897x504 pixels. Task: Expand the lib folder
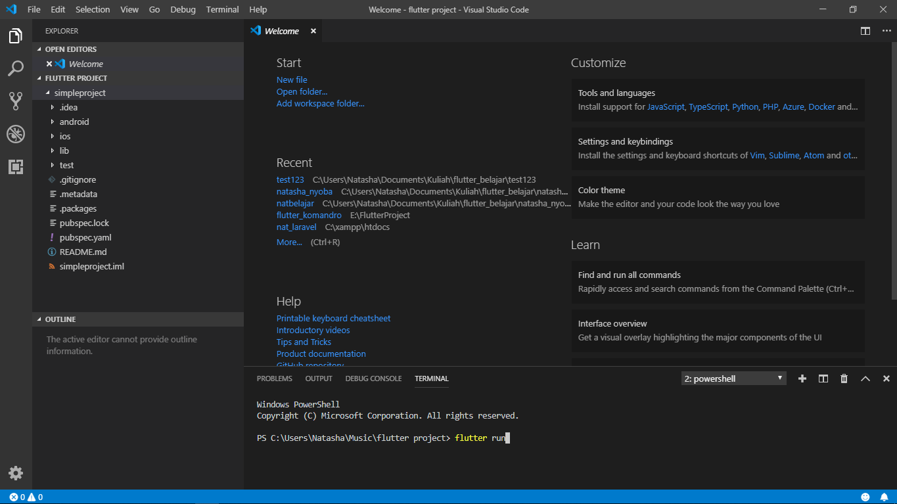[138, 150]
